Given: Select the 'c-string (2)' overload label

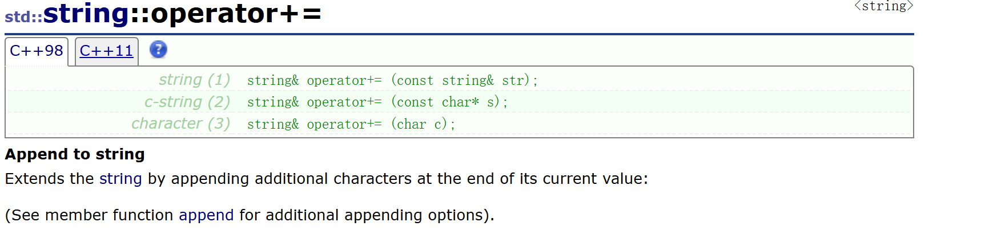Looking at the screenshot, I should [187, 102].
